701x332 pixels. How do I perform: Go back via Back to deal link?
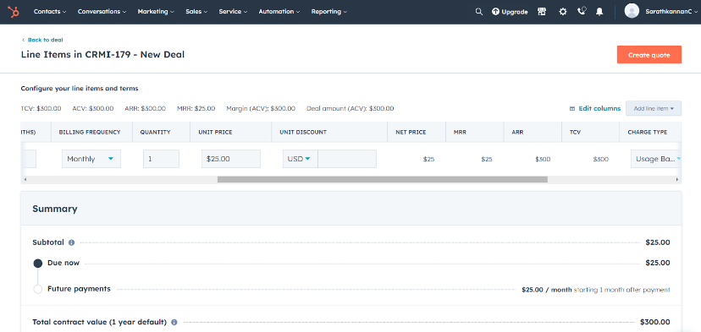[x=42, y=40]
